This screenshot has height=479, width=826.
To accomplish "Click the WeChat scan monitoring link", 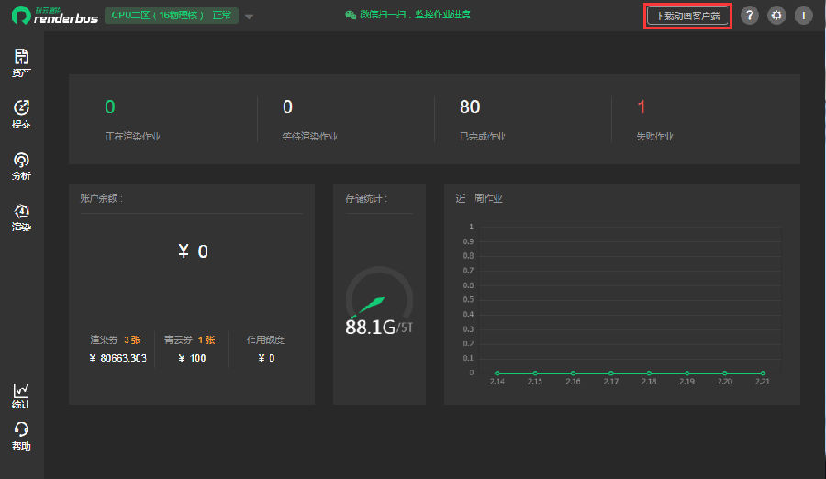I will click(x=407, y=15).
